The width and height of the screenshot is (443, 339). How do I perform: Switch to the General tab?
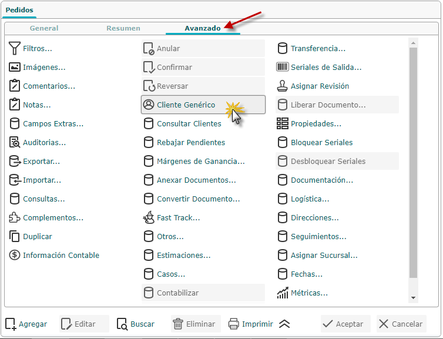[x=44, y=28]
